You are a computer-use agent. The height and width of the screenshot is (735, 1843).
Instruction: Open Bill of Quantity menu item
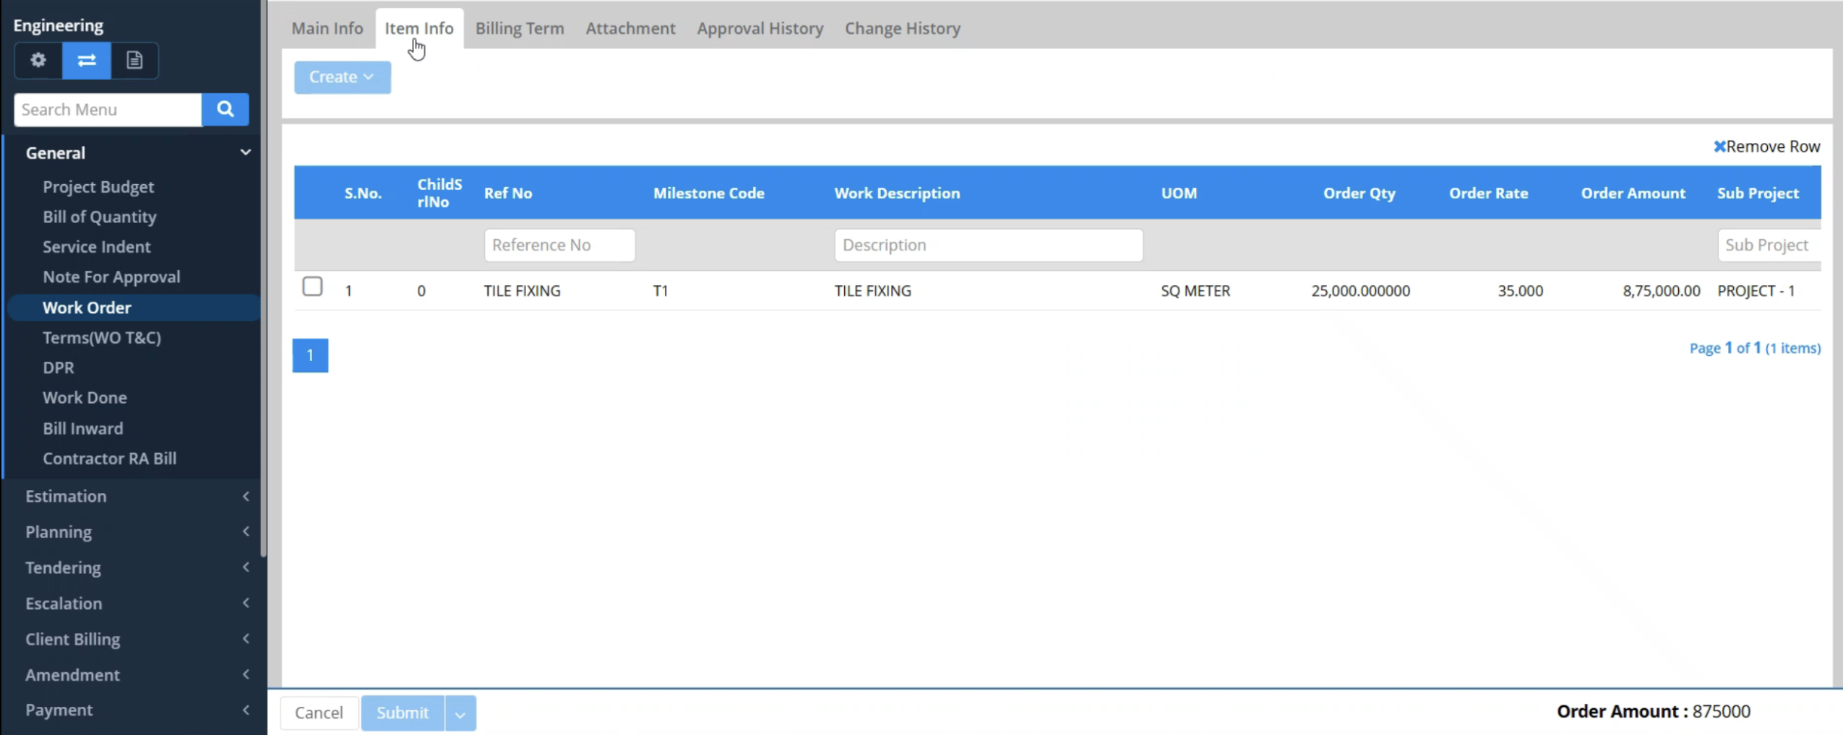[x=100, y=217]
